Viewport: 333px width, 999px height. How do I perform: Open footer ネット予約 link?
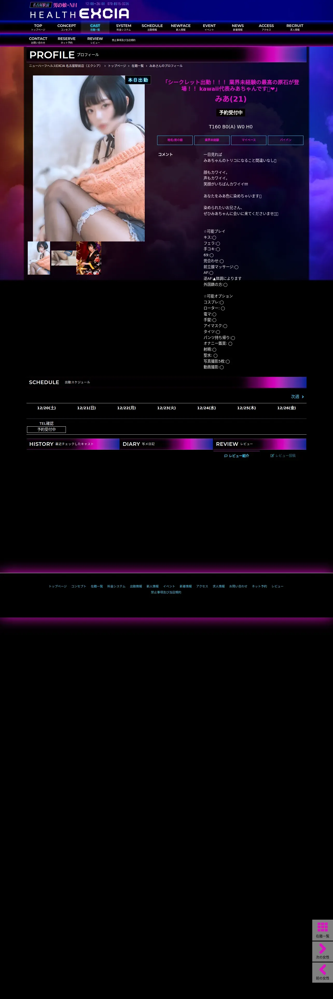259,586
